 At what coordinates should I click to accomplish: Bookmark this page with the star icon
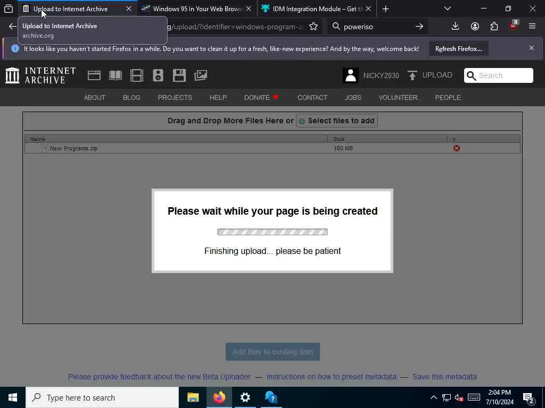point(313,27)
